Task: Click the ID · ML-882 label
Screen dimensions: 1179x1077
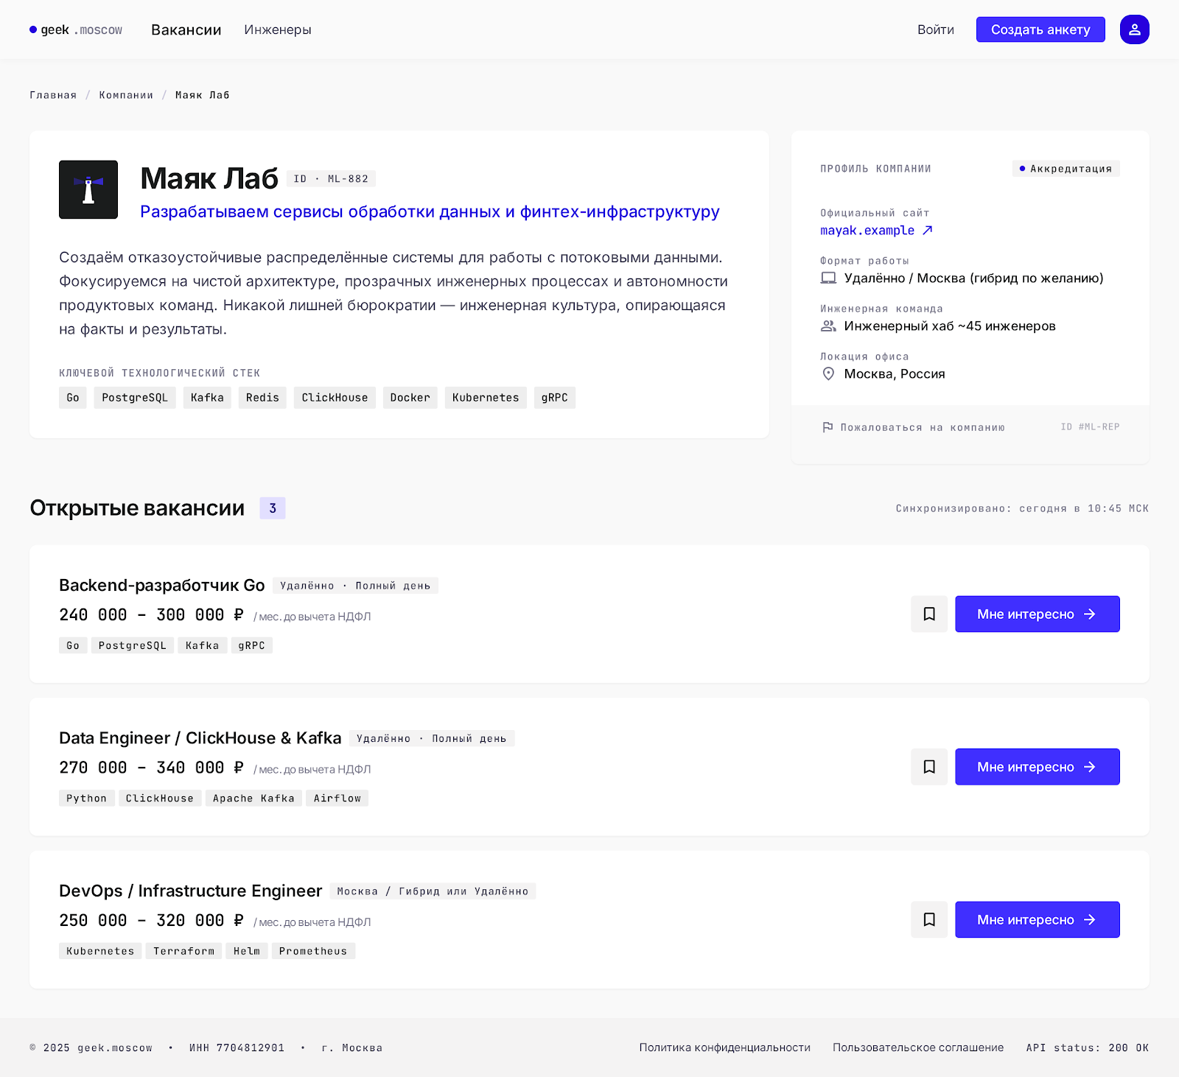Action: (x=331, y=179)
